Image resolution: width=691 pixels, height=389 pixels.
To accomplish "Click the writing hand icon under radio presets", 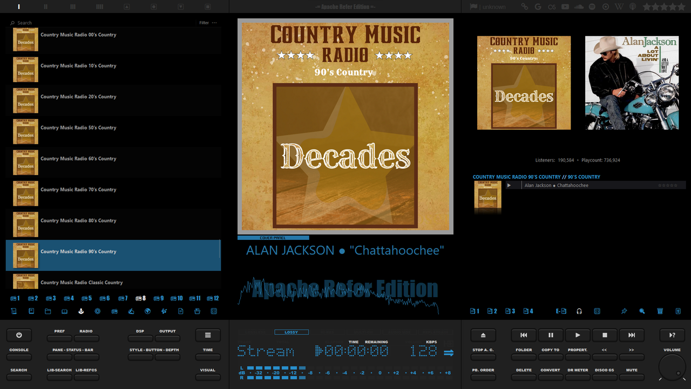I will pos(131,311).
